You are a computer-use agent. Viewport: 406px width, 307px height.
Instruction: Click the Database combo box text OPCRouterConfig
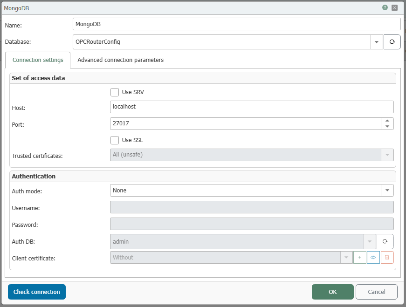pyautogui.click(x=97, y=42)
